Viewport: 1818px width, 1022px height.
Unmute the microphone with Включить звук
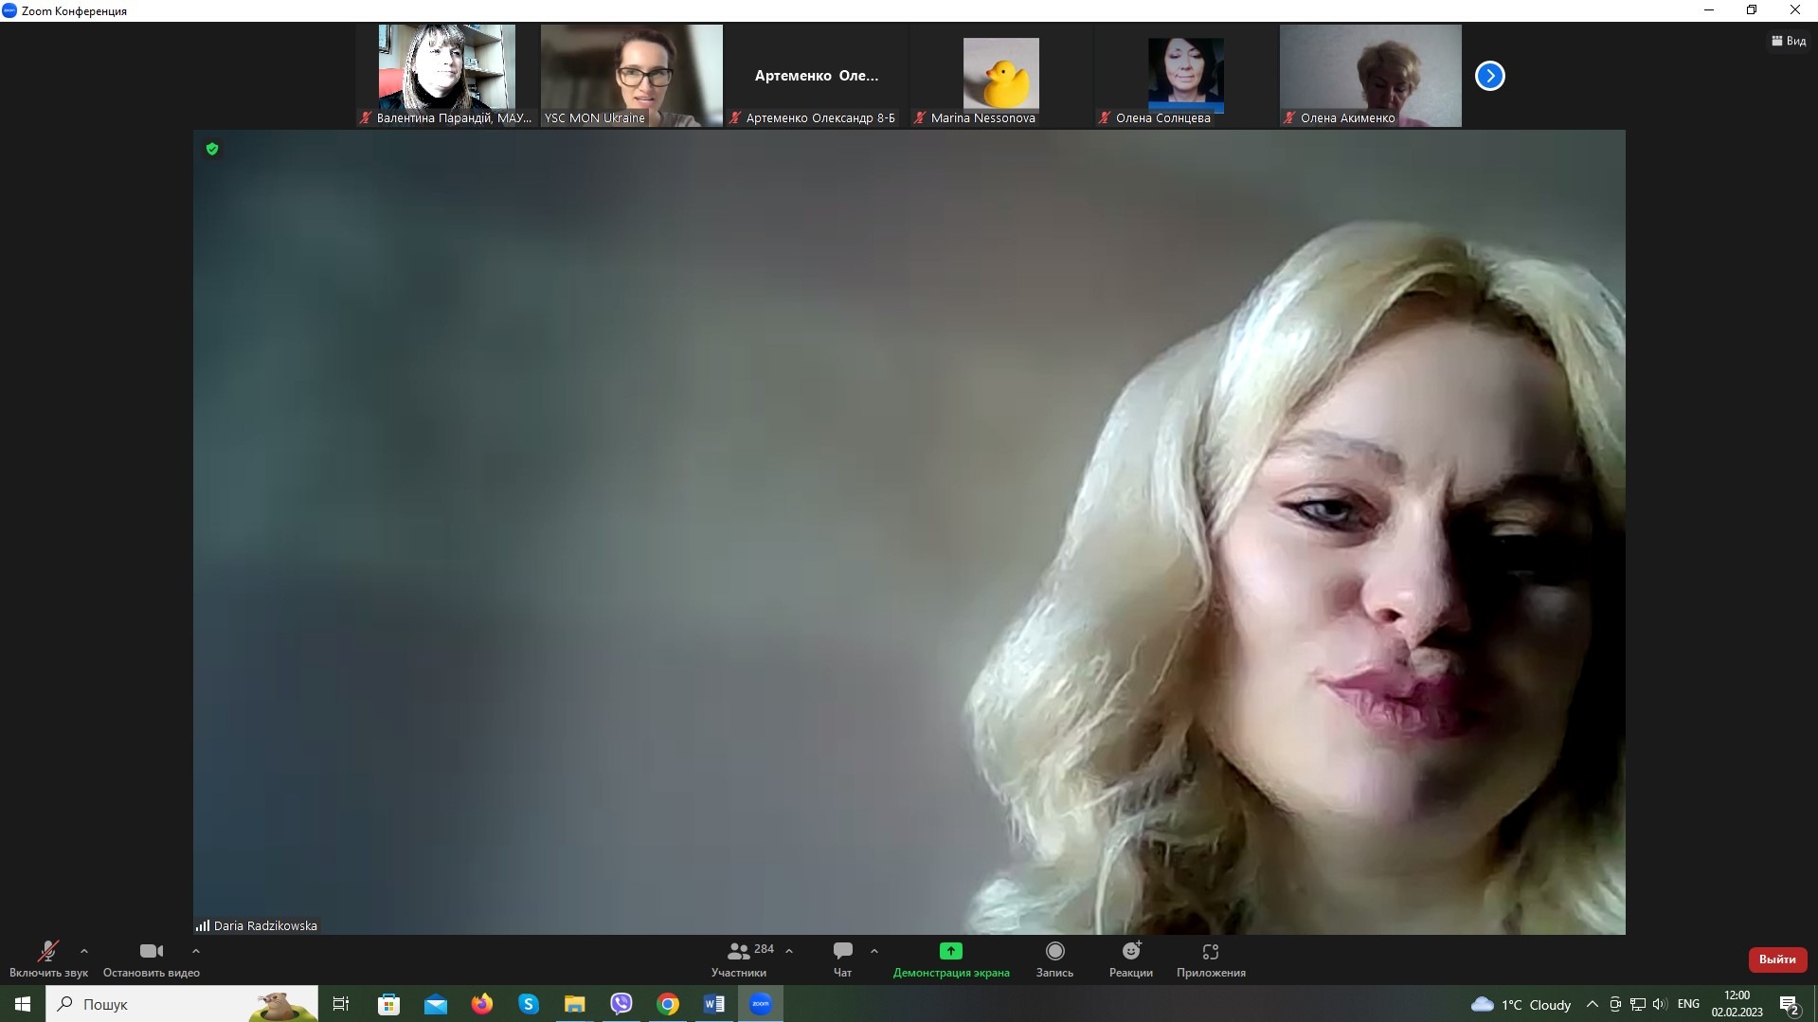(x=47, y=951)
